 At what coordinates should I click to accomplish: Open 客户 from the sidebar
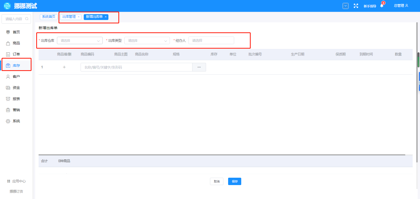click(x=16, y=76)
